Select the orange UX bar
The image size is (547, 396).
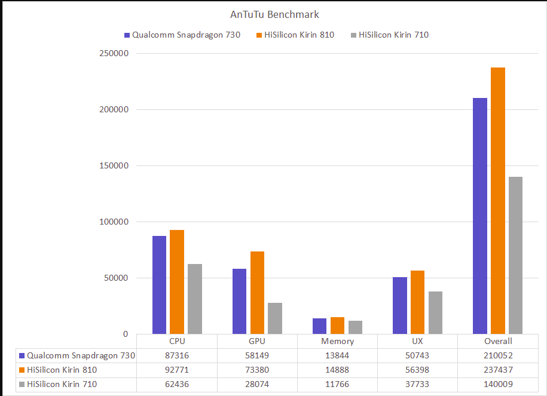[x=418, y=302]
